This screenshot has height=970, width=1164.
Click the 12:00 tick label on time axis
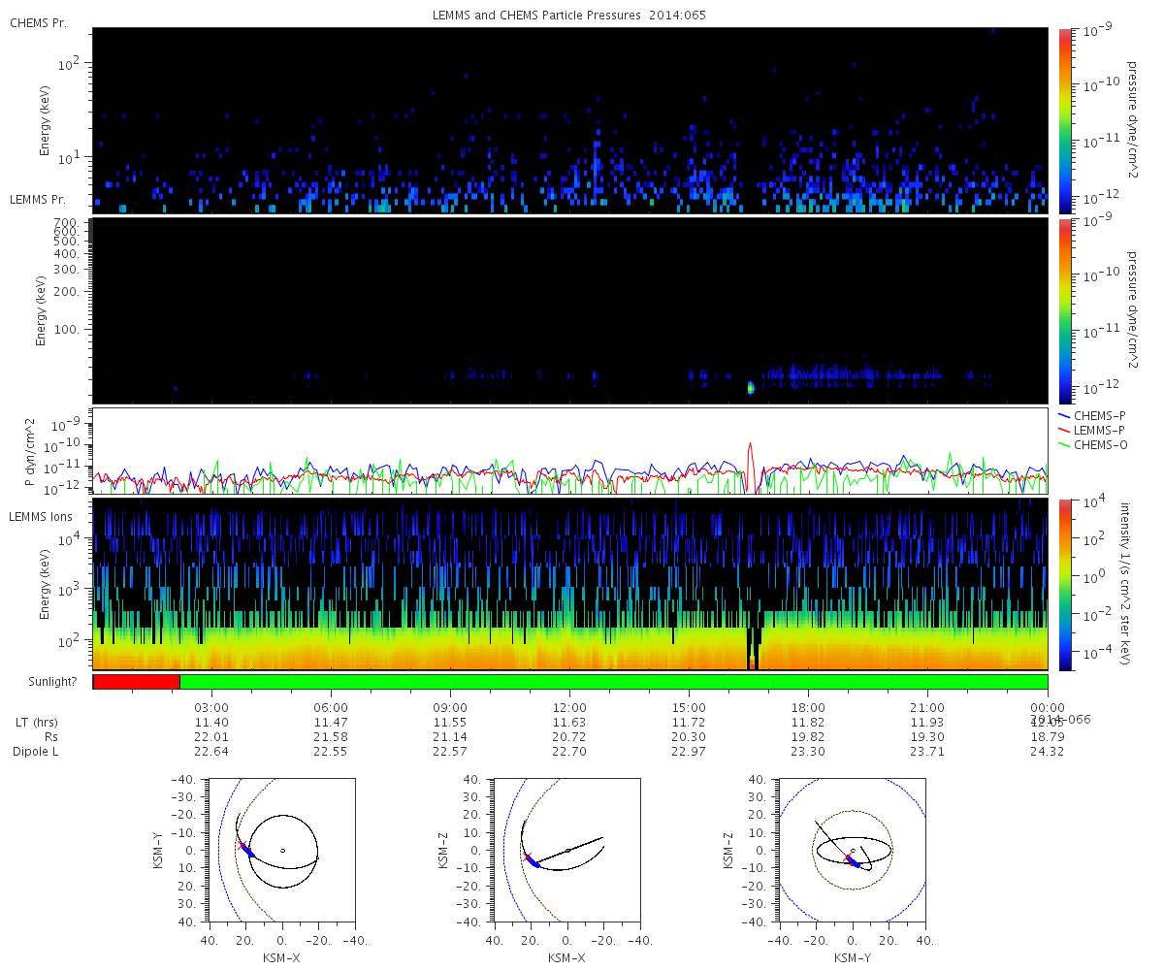(569, 708)
